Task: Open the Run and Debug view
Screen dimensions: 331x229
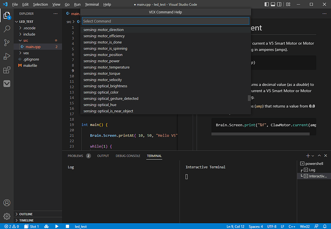Action: (7, 56)
